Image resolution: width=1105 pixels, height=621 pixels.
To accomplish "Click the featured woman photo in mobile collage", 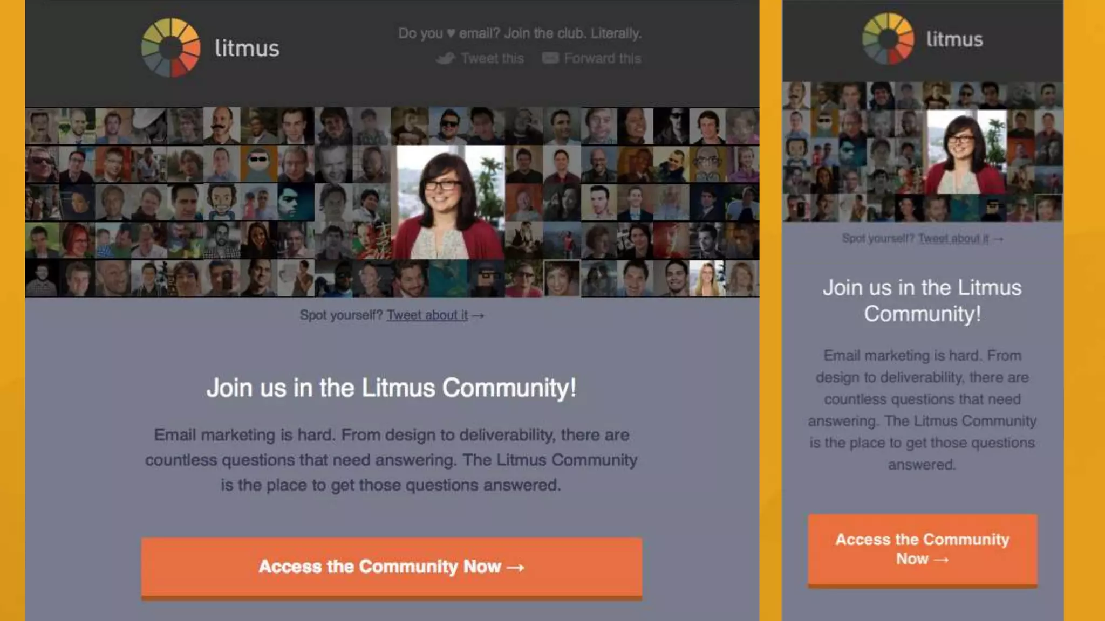I will [966, 152].
